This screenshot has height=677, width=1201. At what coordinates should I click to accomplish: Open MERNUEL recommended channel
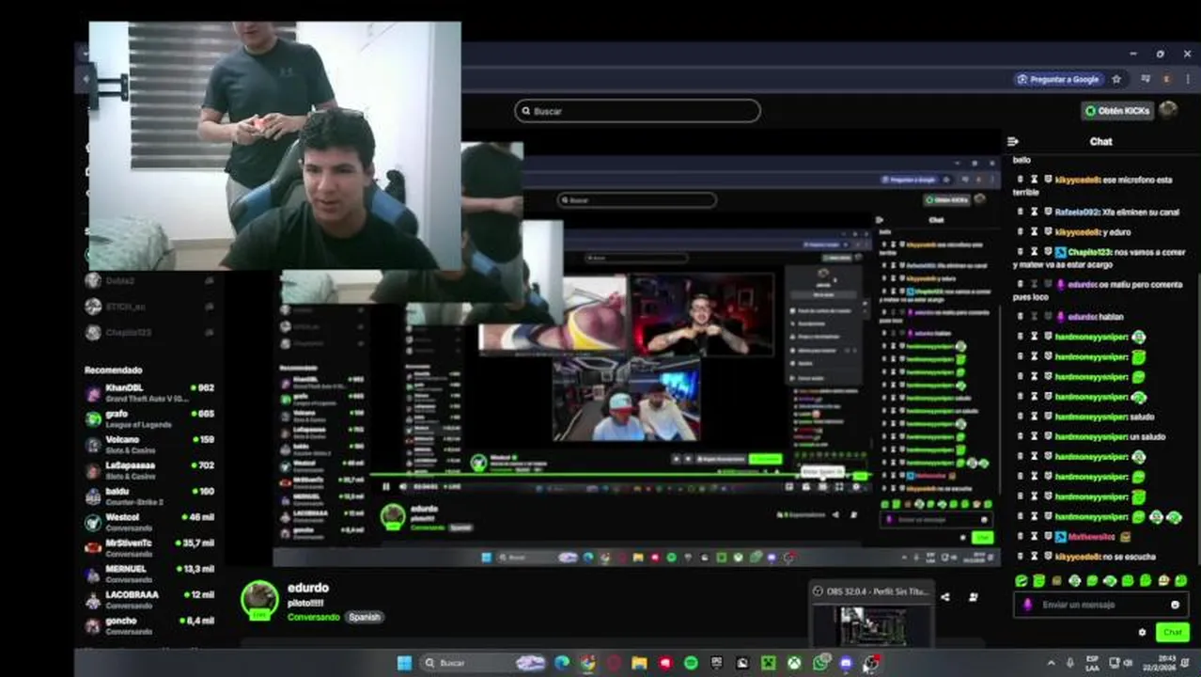coord(150,574)
